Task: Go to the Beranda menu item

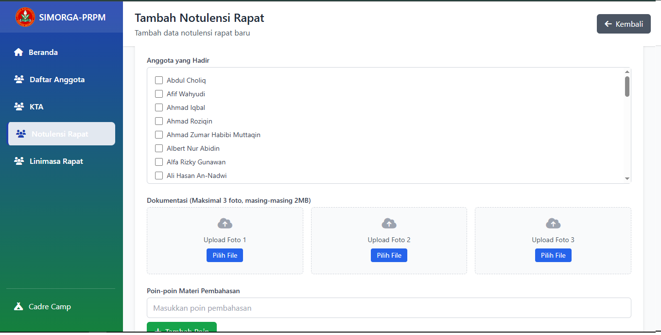Action: (x=43, y=53)
